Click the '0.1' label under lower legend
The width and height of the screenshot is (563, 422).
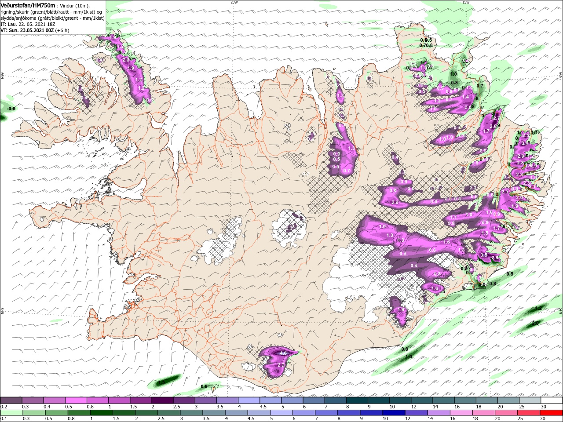click(x=4, y=419)
